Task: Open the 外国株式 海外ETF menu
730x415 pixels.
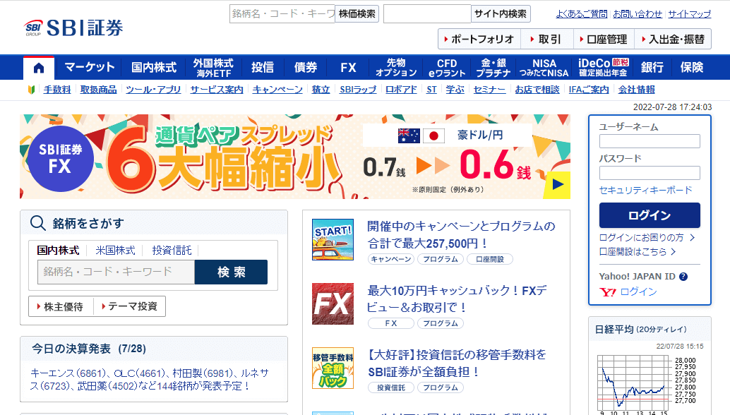Action: pos(213,68)
